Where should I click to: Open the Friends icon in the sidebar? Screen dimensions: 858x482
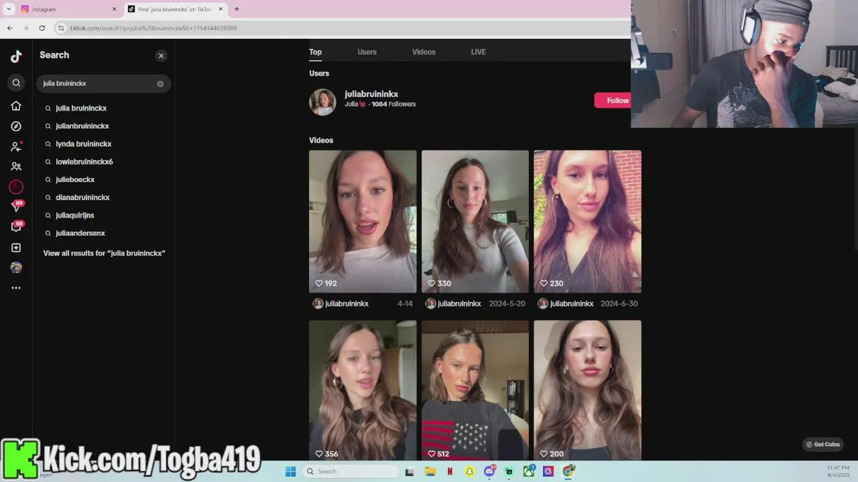16,166
